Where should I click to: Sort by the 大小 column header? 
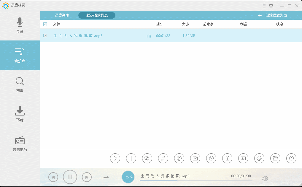click(x=185, y=24)
